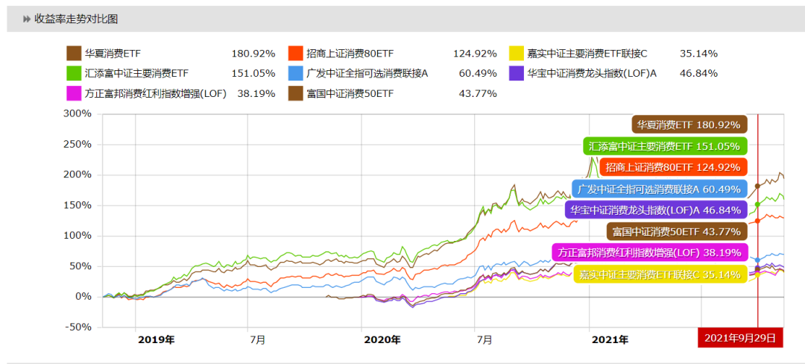This screenshot has height=364, width=805.
Task: Click the 汇添富中证主要消费ETF 151.05% tooltip
Action: pyautogui.click(x=665, y=145)
